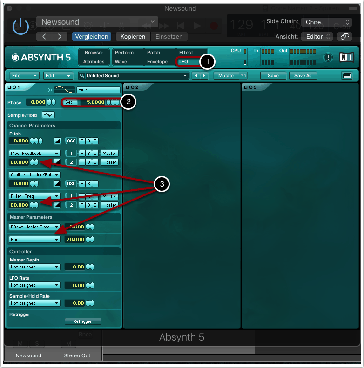
Task: Click the Kopieren button
Action: (x=133, y=37)
